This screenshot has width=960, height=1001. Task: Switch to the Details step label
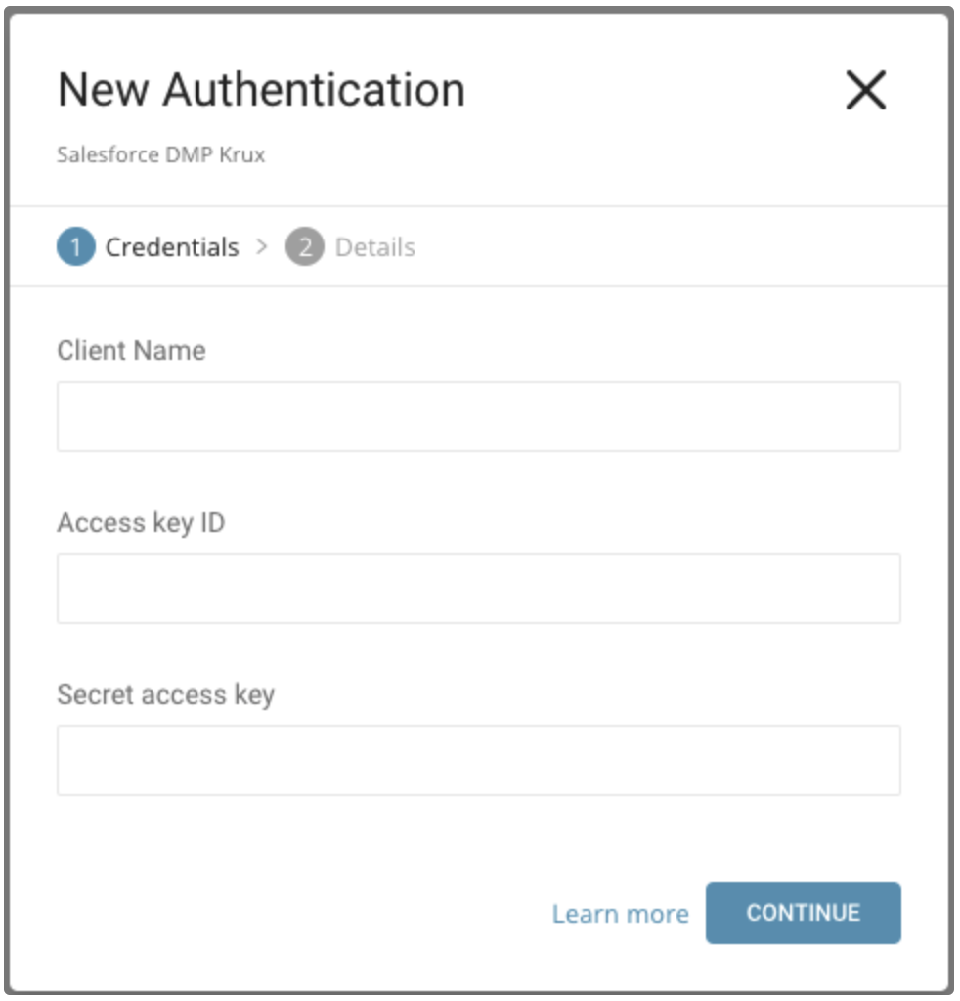[x=374, y=247]
